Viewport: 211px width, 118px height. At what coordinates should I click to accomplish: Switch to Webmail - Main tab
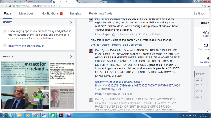pos(39,2)
